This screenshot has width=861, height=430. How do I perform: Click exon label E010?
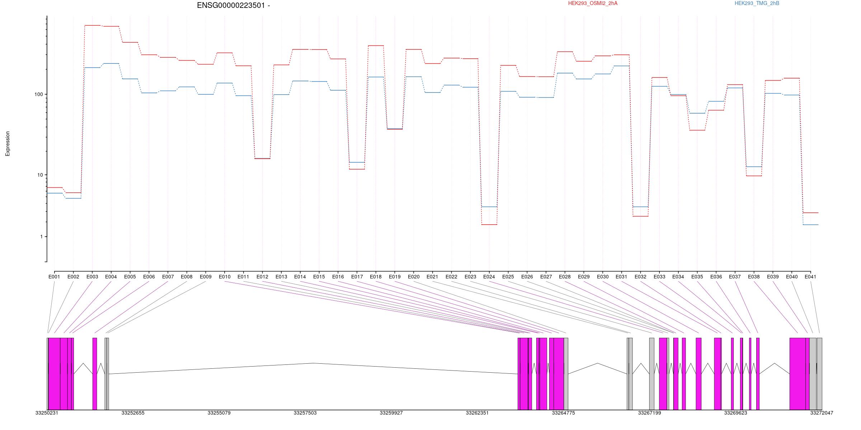225,277
